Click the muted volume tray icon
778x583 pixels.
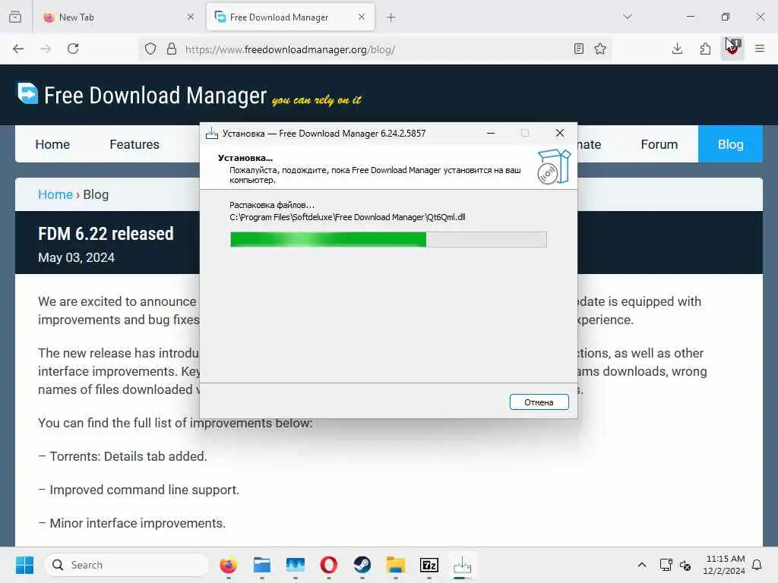coord(685,565)
